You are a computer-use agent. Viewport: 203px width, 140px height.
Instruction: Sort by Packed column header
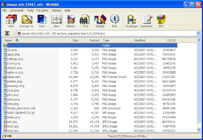(x=90, y=41)
